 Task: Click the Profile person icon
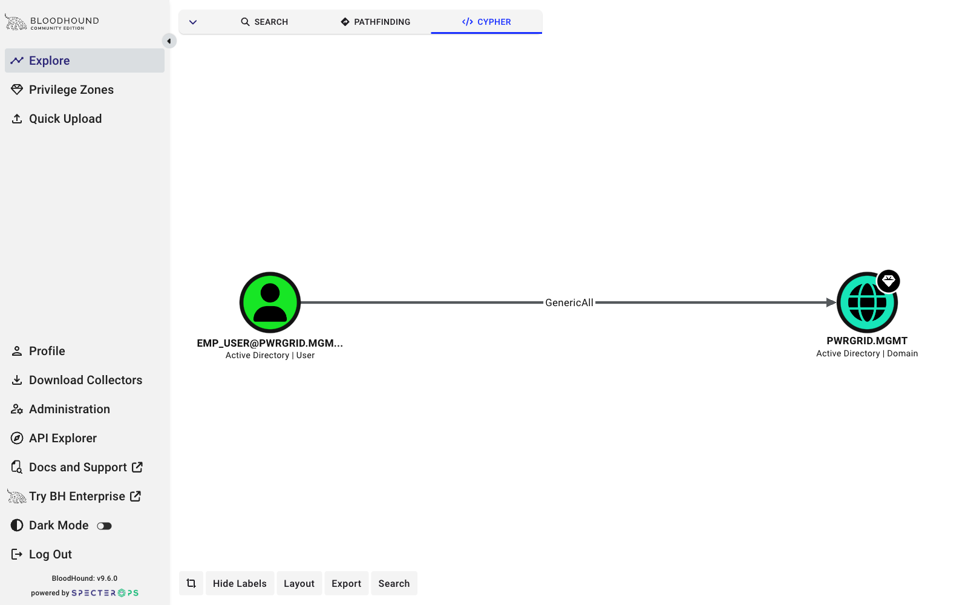[x=17, y=351]
